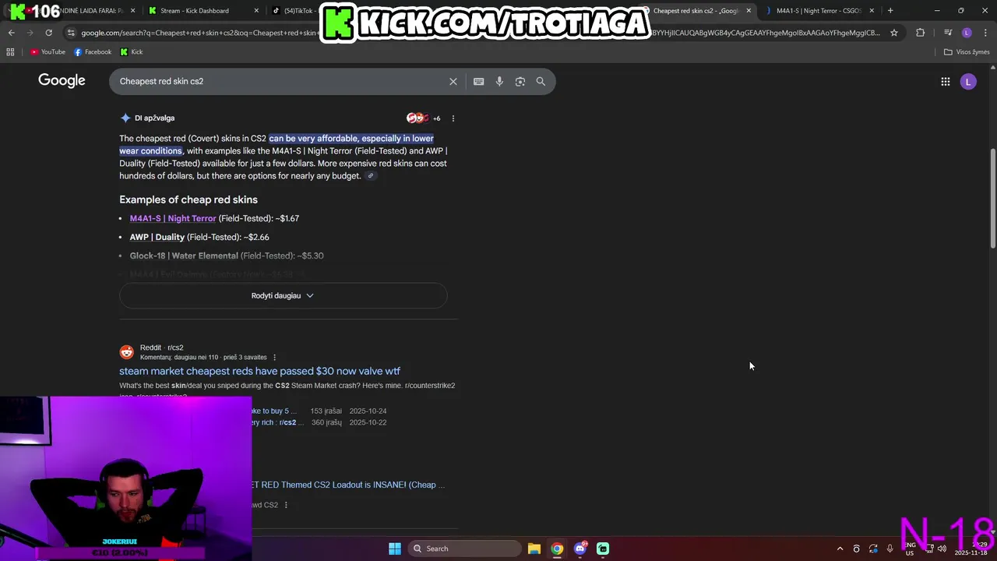Image resolution: width=997 pixels, height=561 pixels.
Task: Click the Windows Start button
Action: click(x=395, y=549)
